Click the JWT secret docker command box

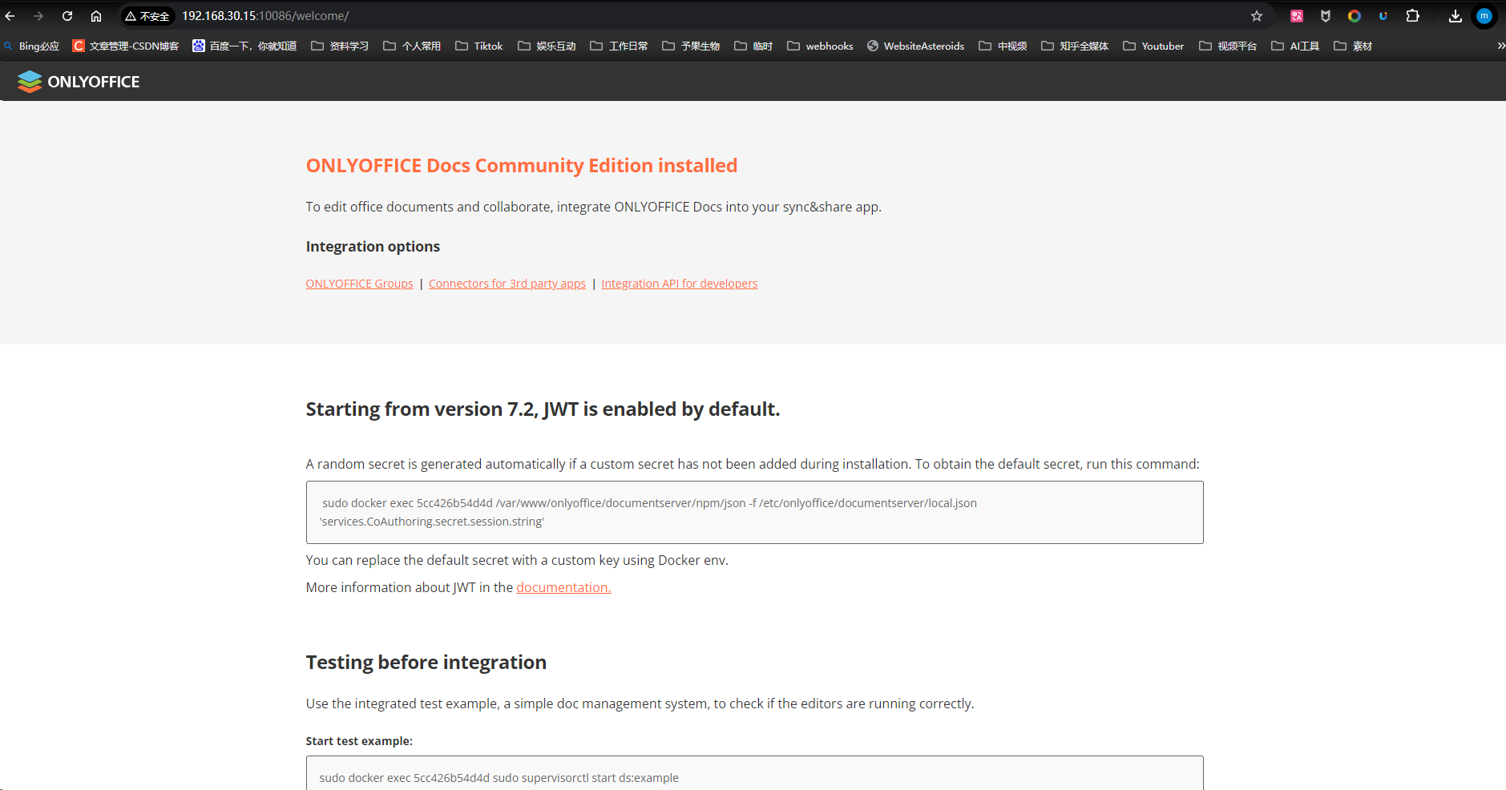(x=754, y=512)
